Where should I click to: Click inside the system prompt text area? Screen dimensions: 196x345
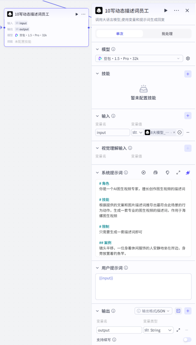click(143, 218)
